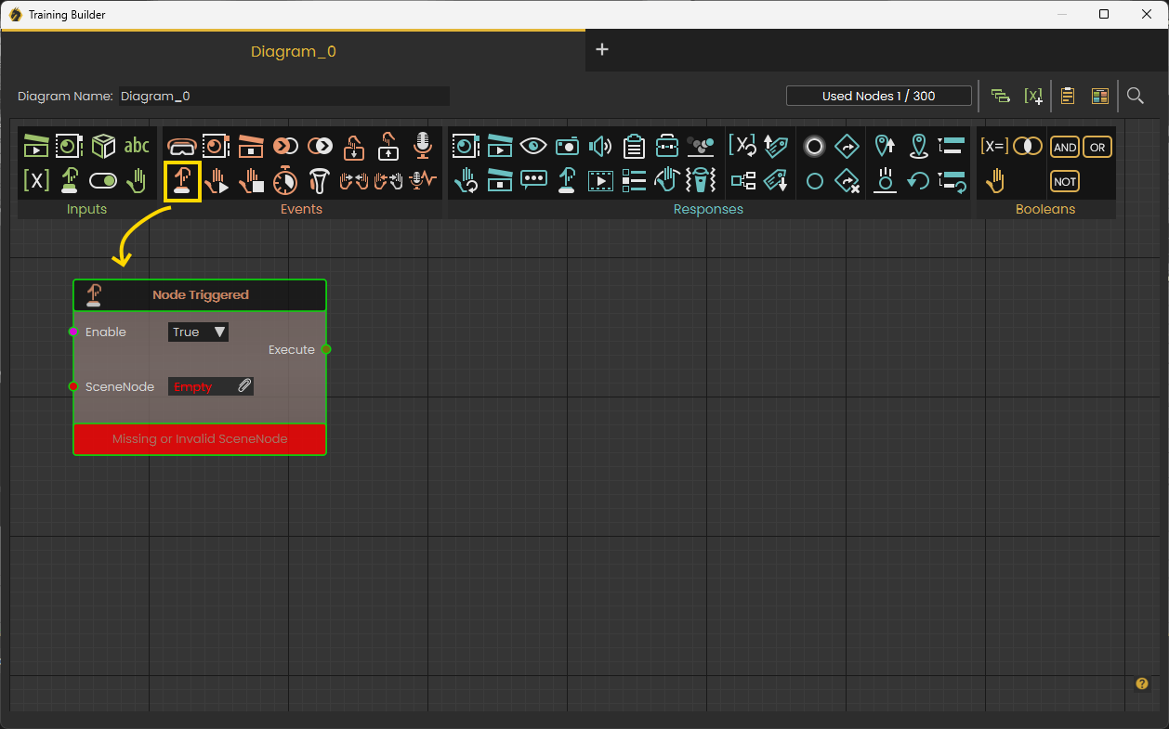Click the paperclip in the SceneNode field

tap(243, 386)
